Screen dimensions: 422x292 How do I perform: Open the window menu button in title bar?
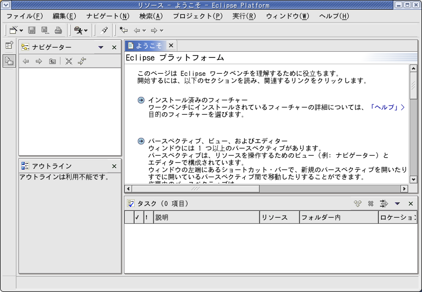click(6, 5)
